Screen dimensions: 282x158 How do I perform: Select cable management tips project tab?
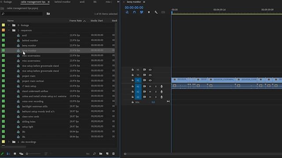click(x=33, y=2)
